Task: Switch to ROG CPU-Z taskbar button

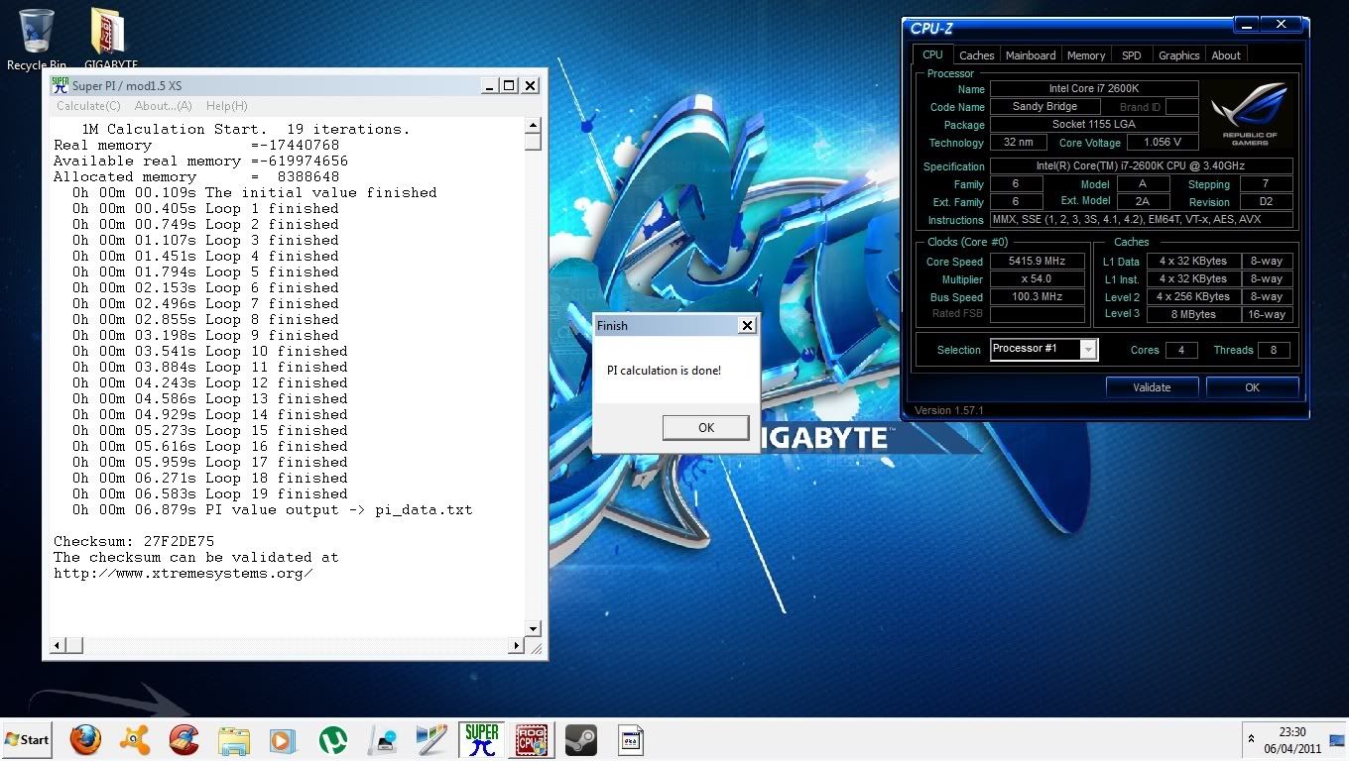Action: pyautogui.click(x=532, y=739)
